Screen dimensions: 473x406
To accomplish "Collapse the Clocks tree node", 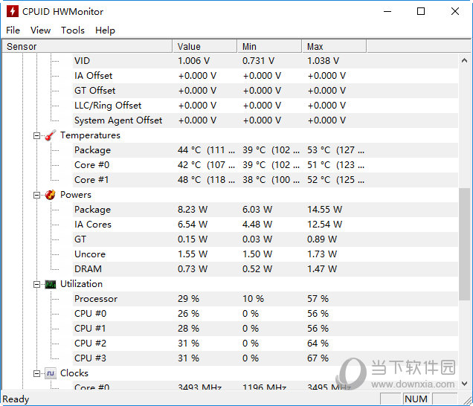I will [x=36, y=374].
